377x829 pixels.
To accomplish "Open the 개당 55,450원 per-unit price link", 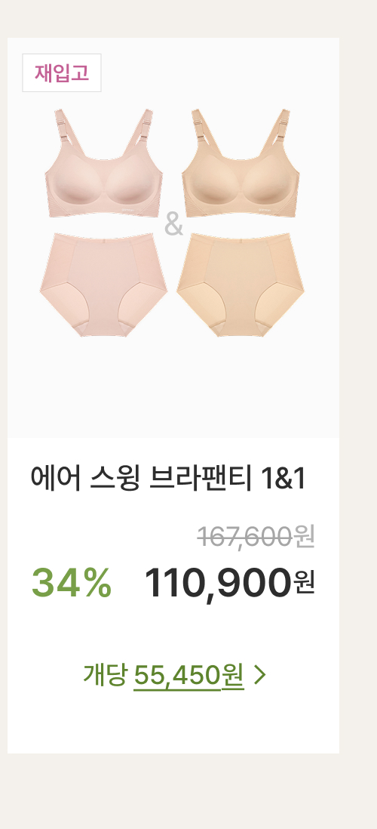I will (174, 675).
